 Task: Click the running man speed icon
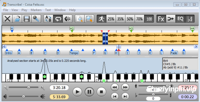(102, 19)
